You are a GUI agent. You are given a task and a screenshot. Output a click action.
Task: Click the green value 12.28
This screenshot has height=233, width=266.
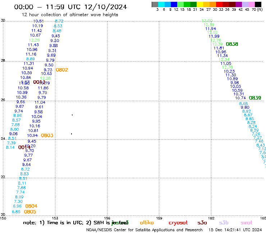coord(45,78)
